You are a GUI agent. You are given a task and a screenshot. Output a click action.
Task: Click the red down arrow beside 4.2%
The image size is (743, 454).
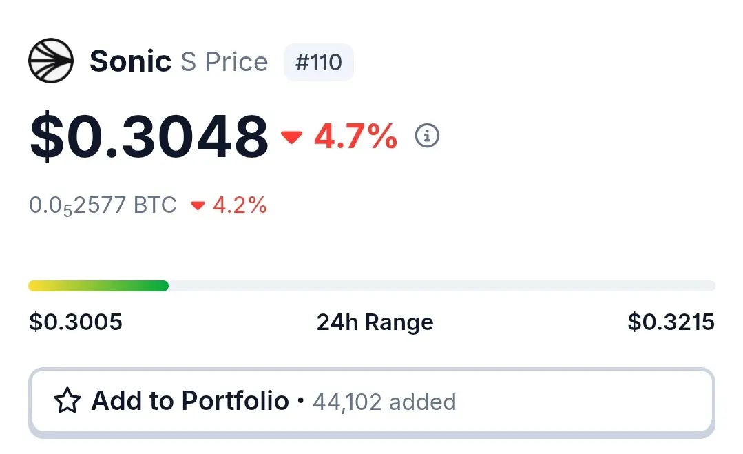point(198,205)
